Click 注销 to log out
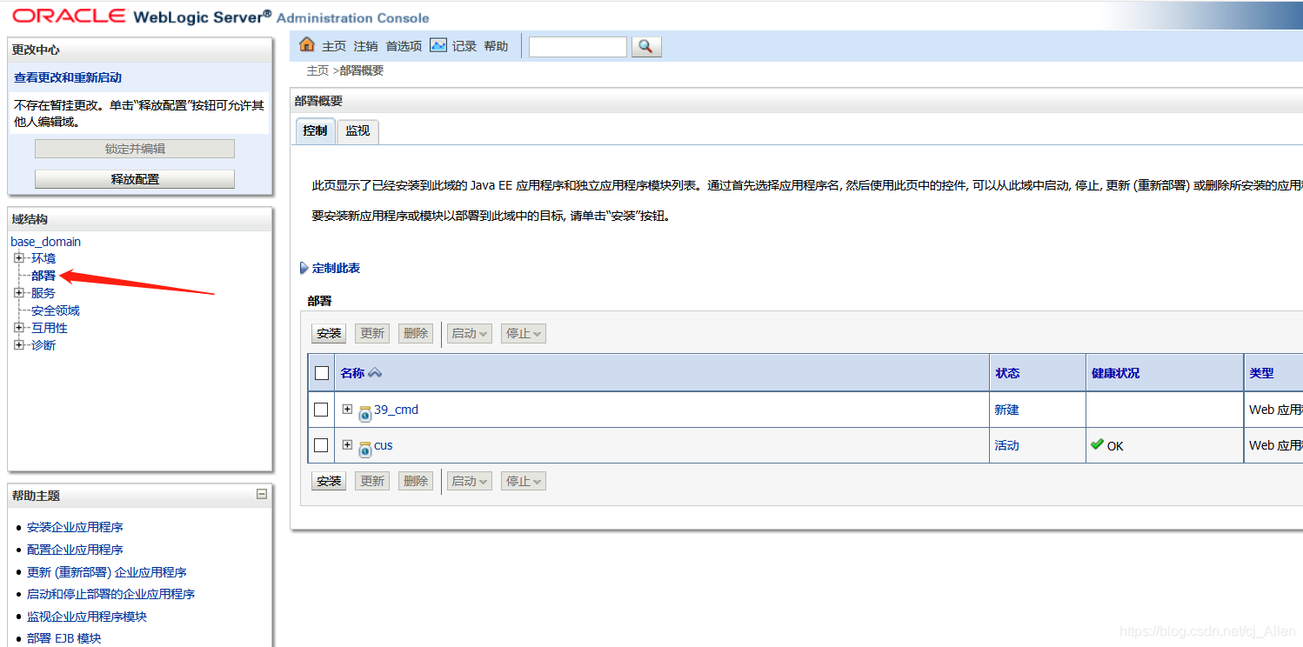 coord(365,46)
